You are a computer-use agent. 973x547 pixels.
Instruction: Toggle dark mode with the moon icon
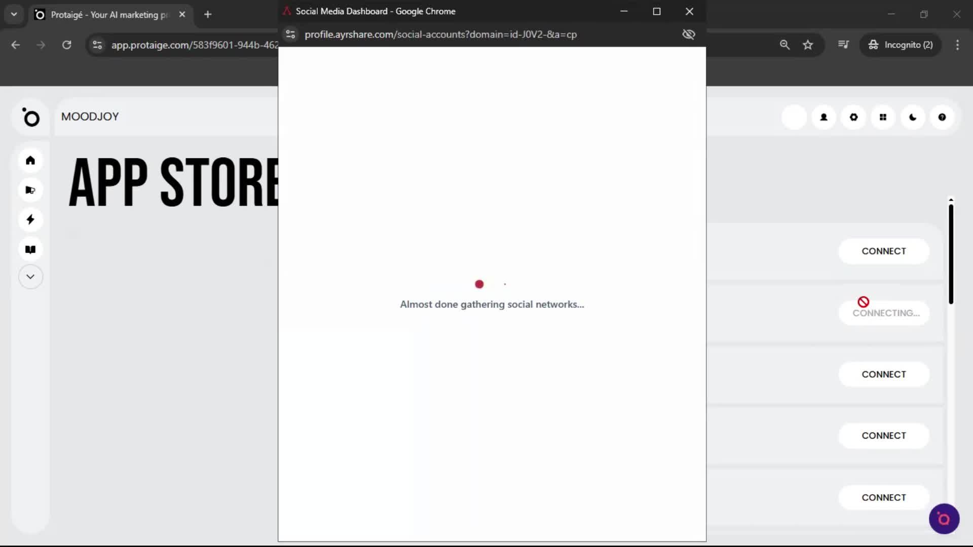coord(913,117)
